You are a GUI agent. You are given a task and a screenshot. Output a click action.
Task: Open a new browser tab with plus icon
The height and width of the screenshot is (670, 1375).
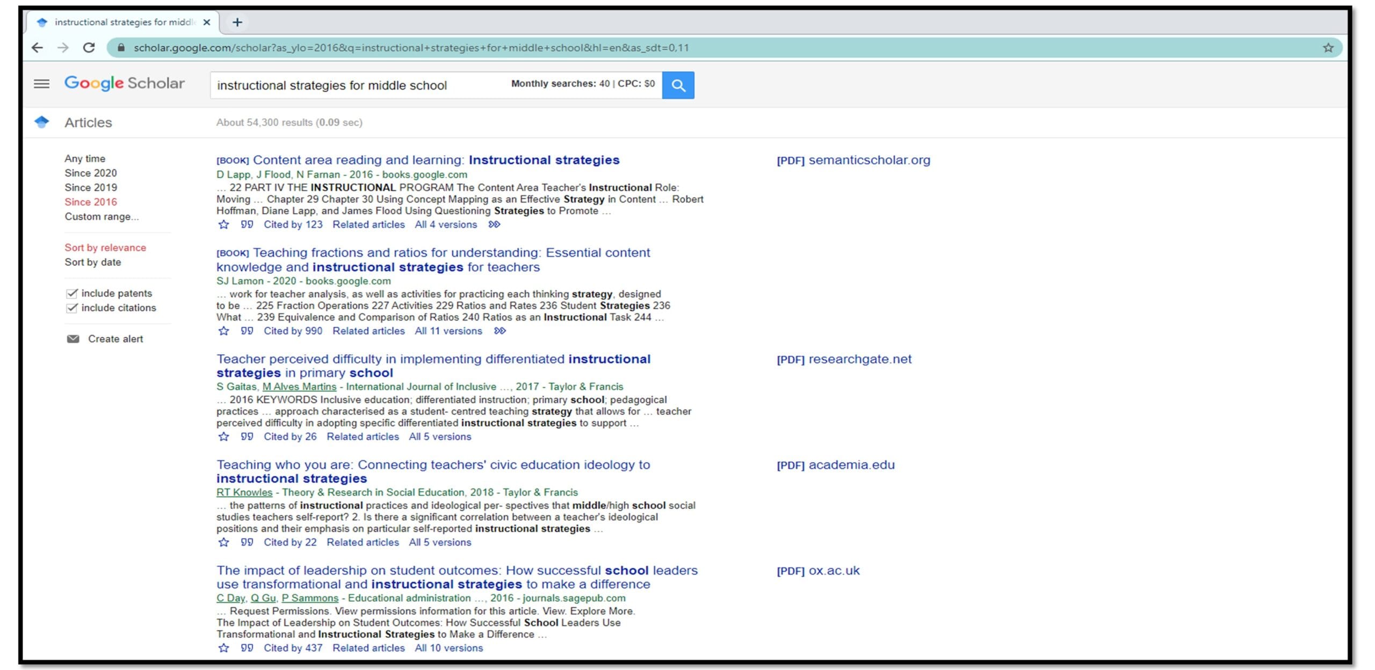click(237, 22)
